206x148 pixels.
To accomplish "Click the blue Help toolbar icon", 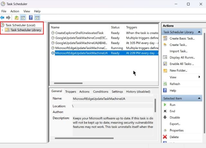I will pos(31,17).
